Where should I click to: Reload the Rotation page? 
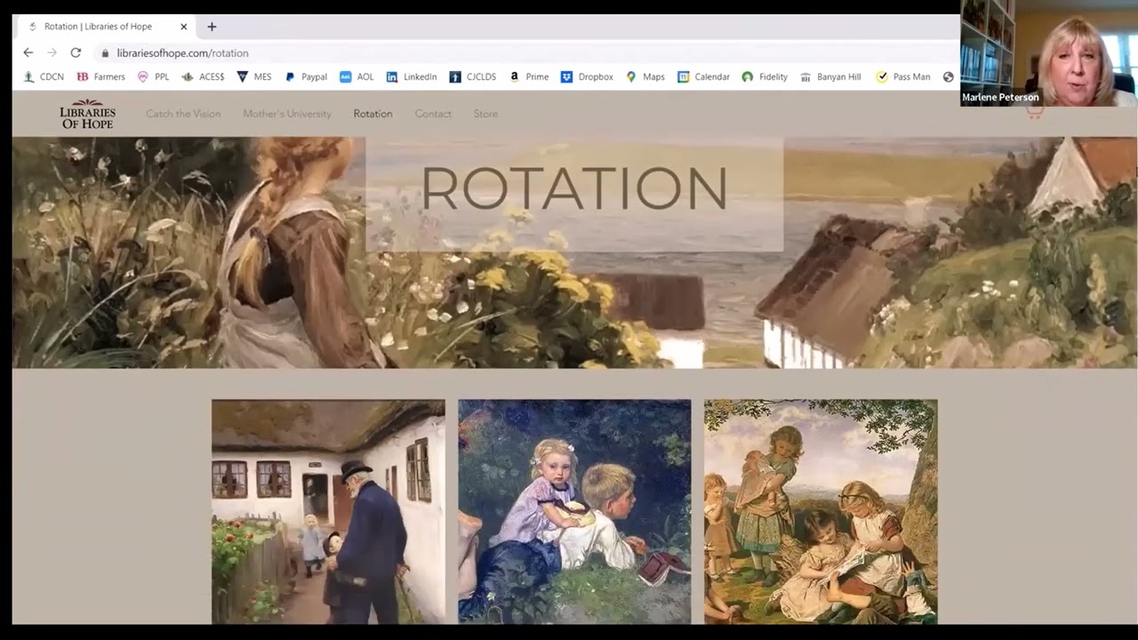point(76,52)
